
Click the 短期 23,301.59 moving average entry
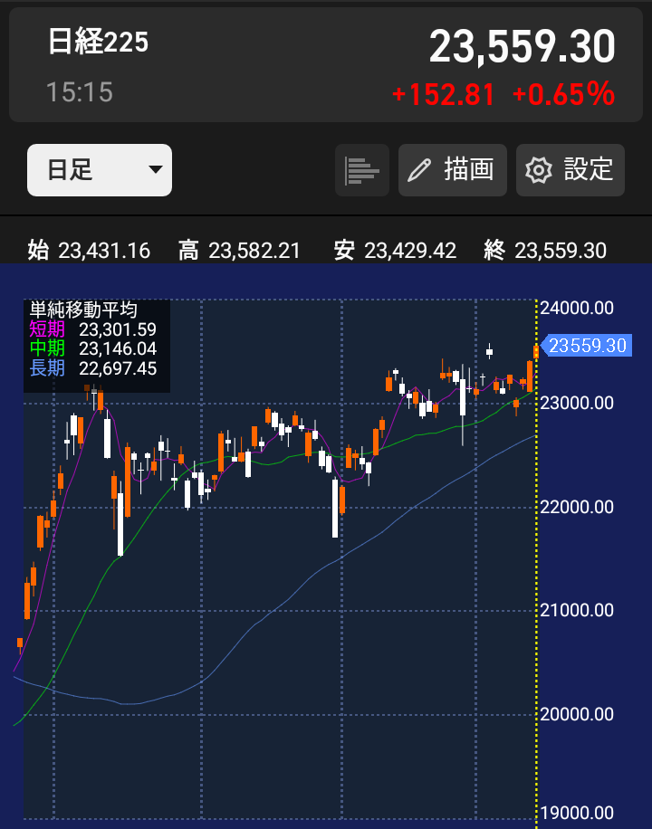tap(93, 329)
